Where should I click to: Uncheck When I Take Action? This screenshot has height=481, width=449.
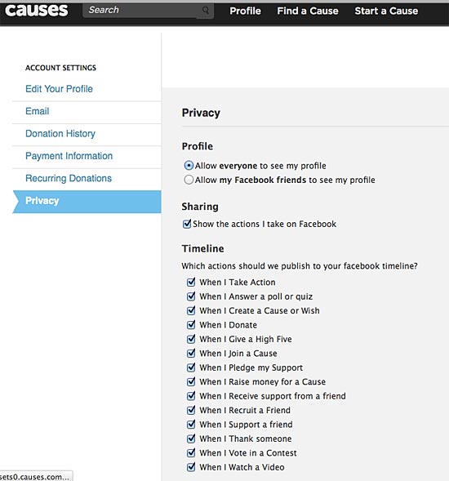point(191,282)
